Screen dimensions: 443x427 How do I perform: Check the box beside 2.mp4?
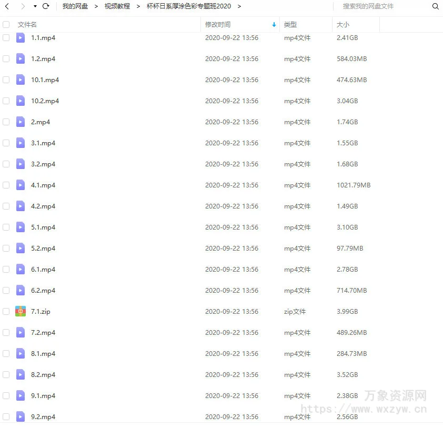pyautogui.click(x=6, y=122)
